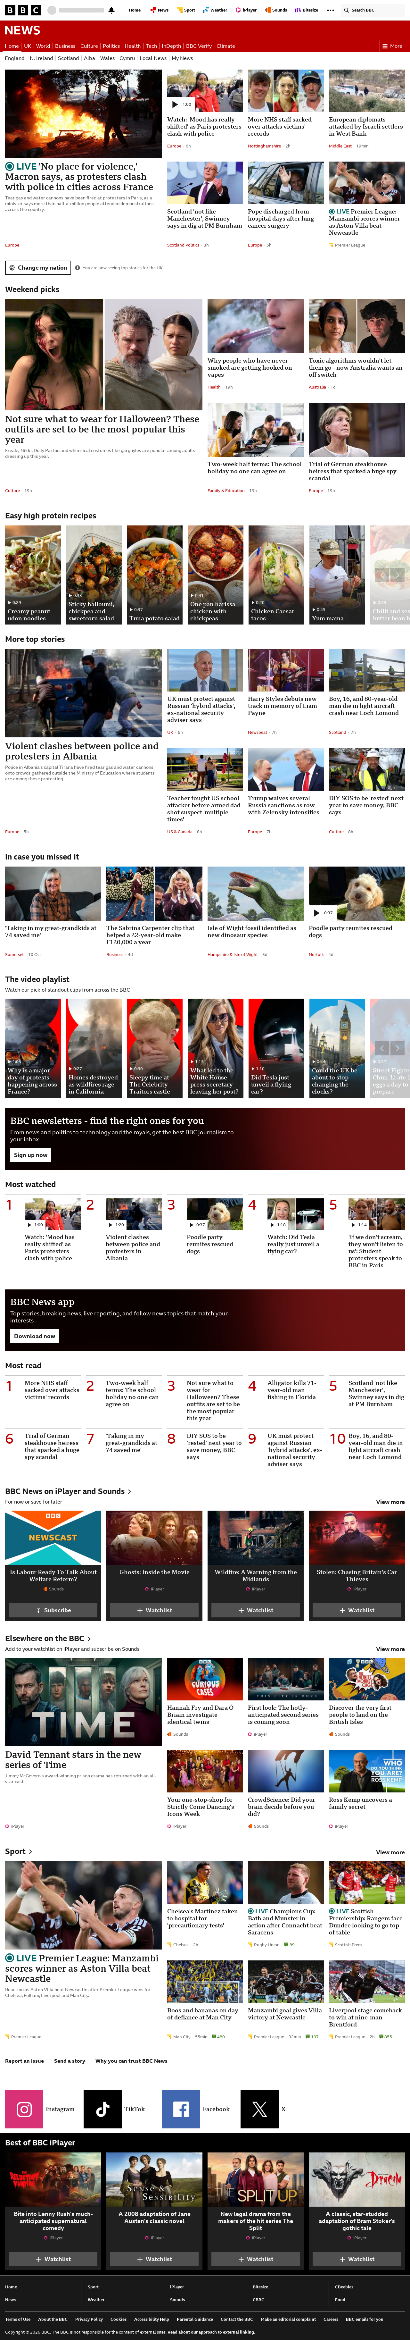Screen dimensions: 410x2340
Task: Click the BBC logo in the header
Action: 23,10
